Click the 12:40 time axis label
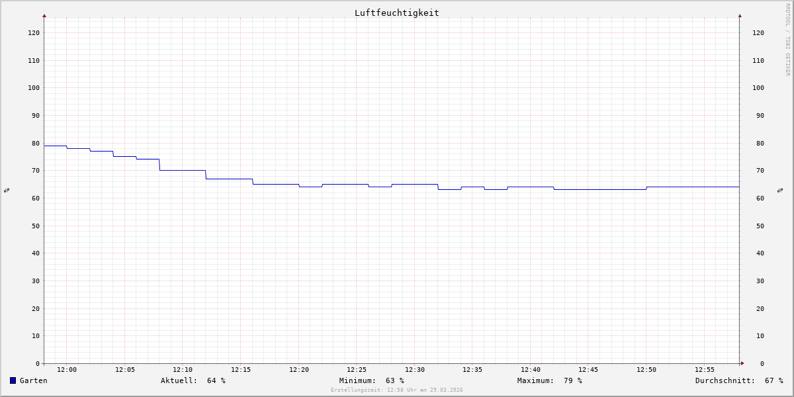This screenshot has width=794, height=397. (531, 370)
